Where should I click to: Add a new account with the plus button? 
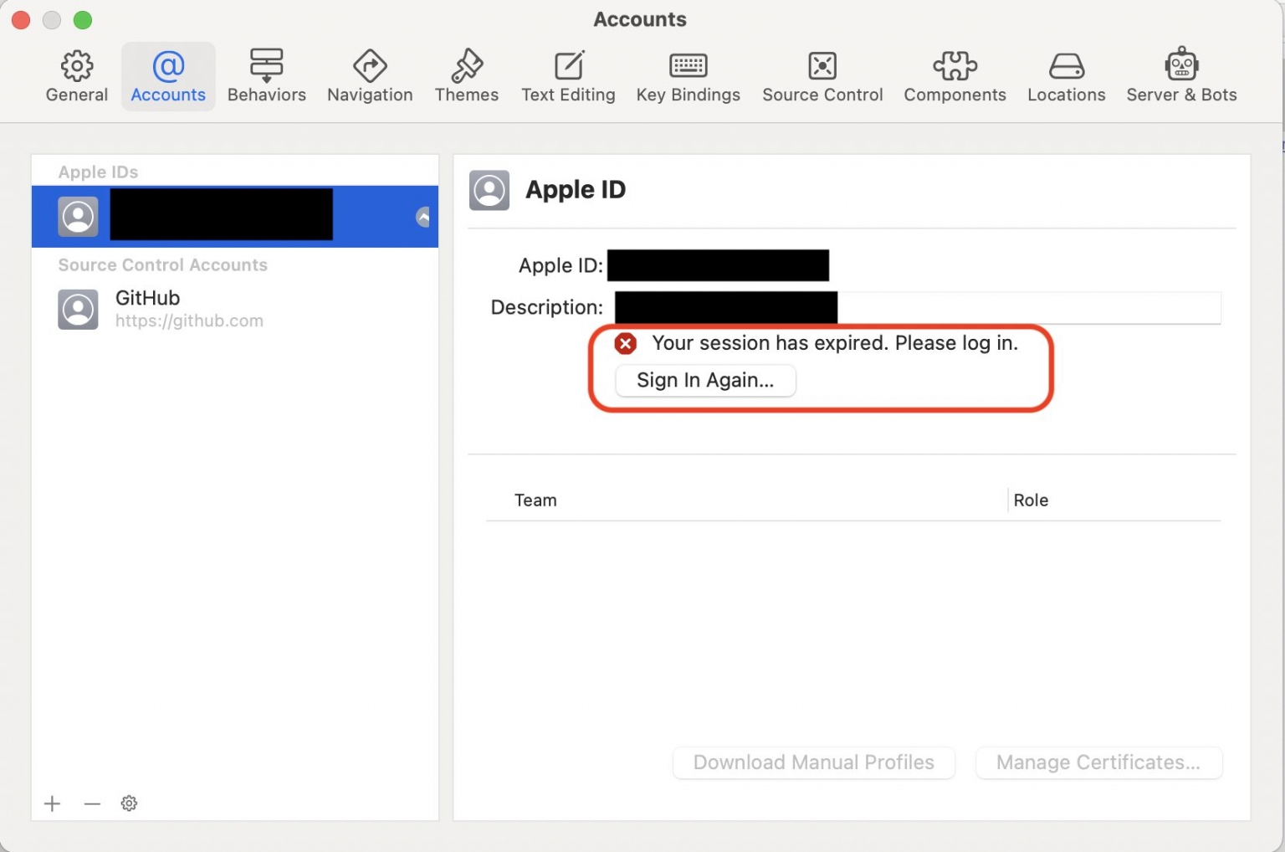click(x=52, y=803)
